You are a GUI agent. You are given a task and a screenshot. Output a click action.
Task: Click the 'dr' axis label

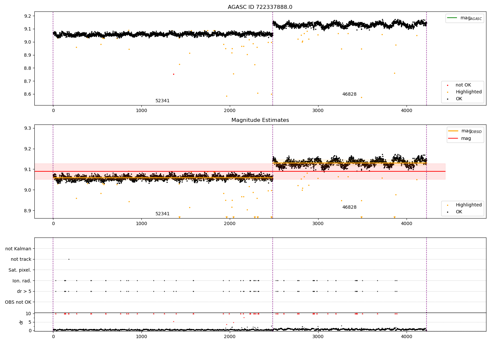click(21, 322)
